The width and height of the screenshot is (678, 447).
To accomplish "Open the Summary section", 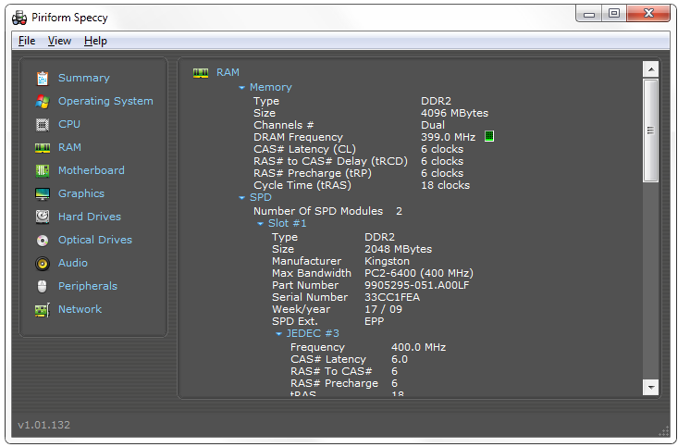I will pos(84,78).
